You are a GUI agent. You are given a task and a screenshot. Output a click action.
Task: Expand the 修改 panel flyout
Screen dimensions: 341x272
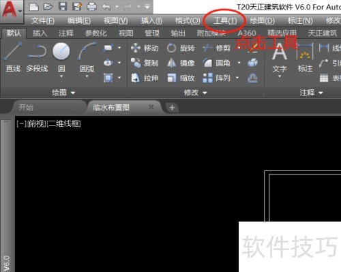pos(195,93)
